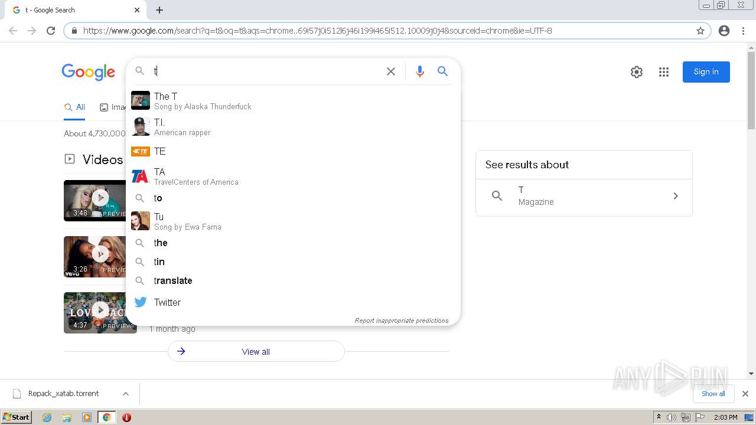Image resolution: width=756 pixels, height=425 pixels.
Task: Open Google settings gear
Action: click(x=637, y=72)
